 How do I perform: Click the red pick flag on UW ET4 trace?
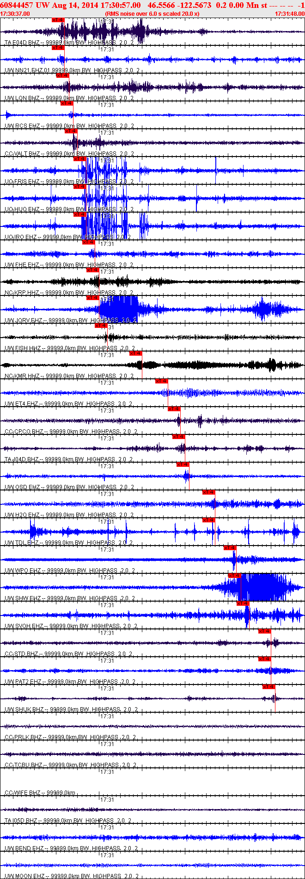[161, 381]
